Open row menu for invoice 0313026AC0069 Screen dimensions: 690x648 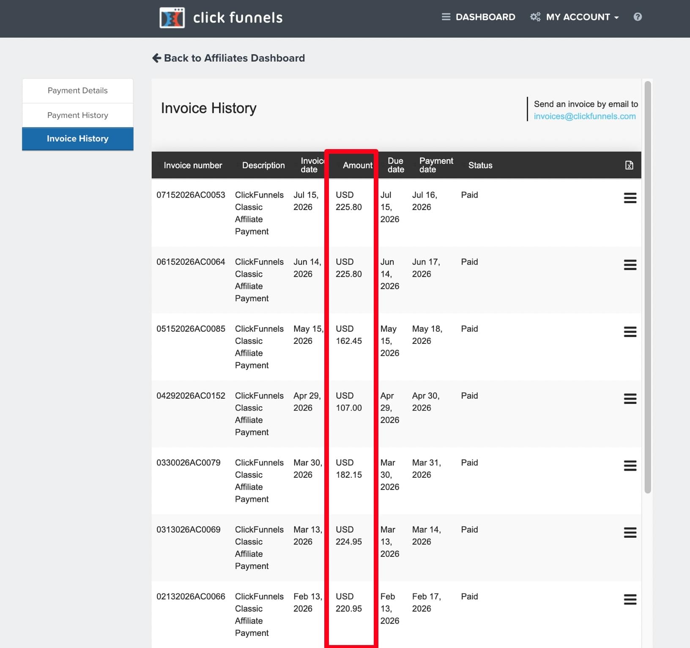[x=630, y=532]
